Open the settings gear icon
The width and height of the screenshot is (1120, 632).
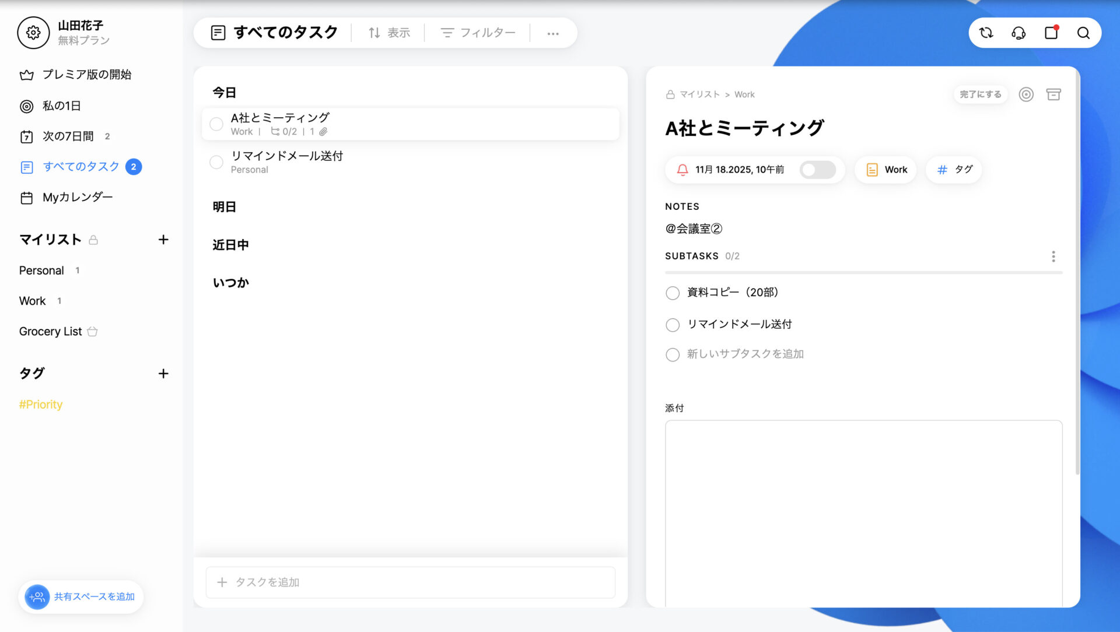click(33, 33)
